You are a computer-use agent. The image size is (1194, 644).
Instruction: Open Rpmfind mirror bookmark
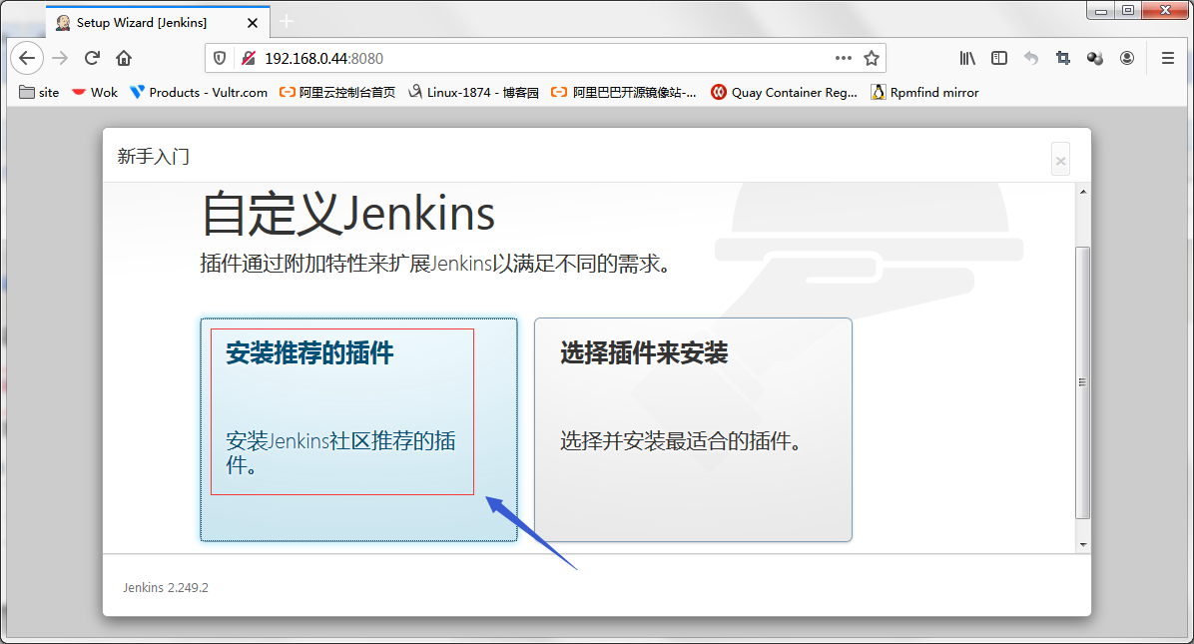(x=925, y=92)
